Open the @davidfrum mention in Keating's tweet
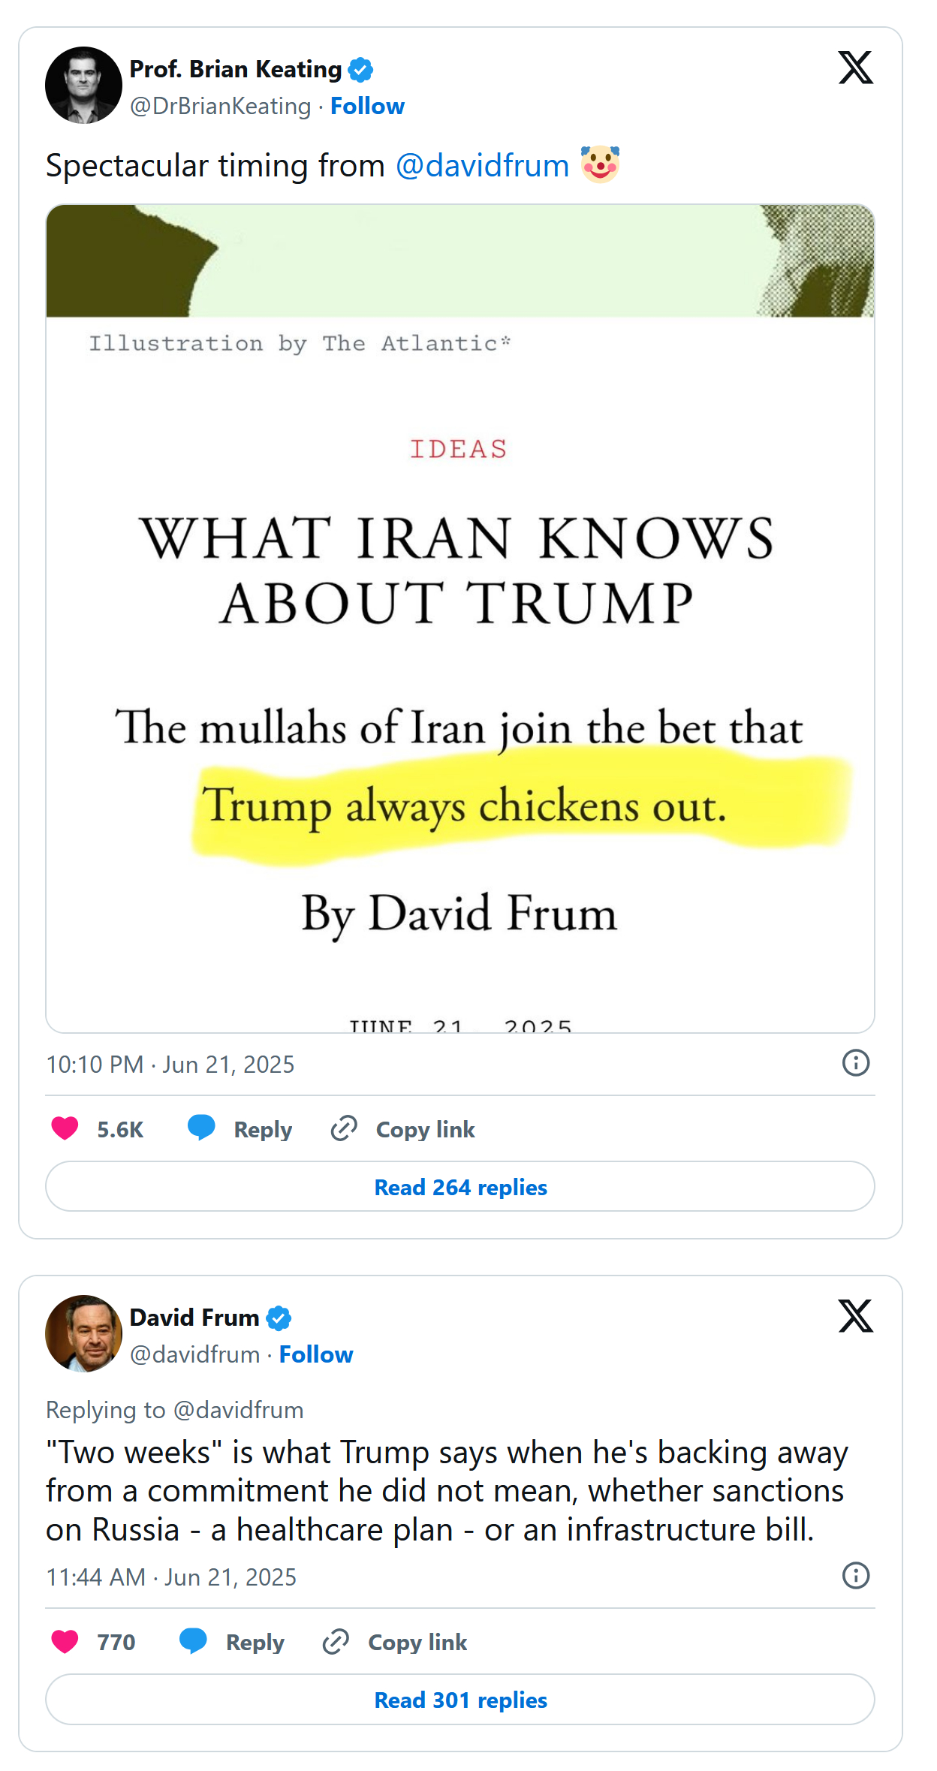This screenshot has height=1771, width=937. 482,166
